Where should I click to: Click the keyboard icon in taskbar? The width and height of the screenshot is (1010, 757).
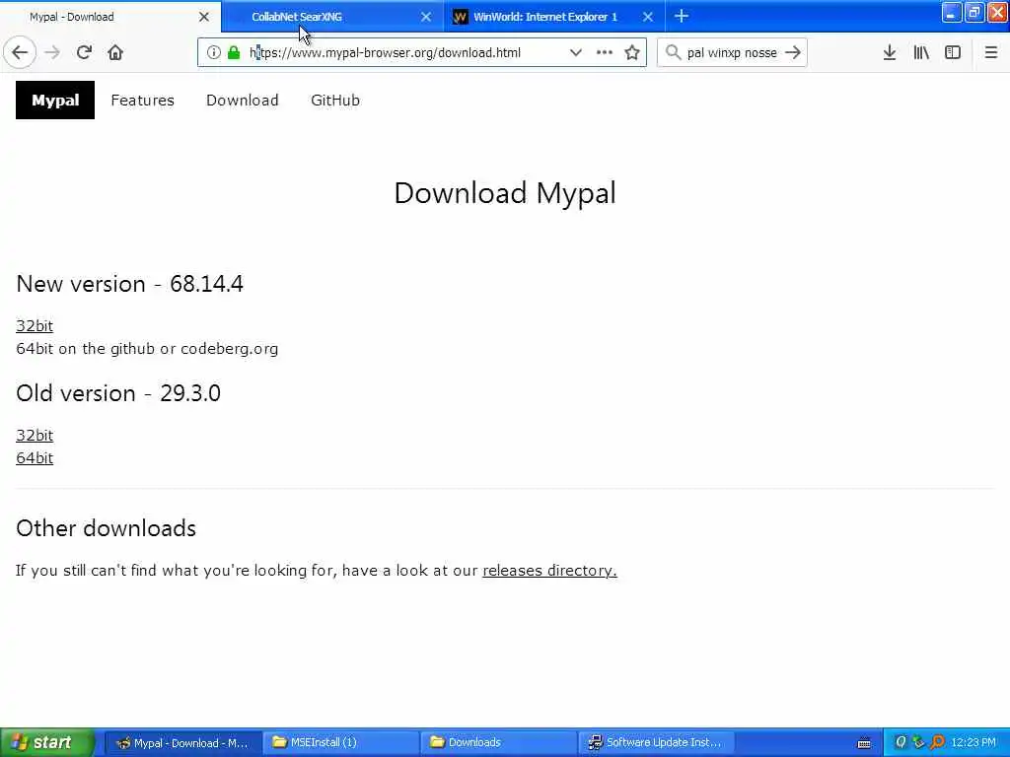(x=864, y=743)
